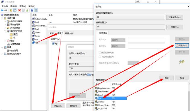Image resolution: width=190 pixels, height=111 pixels.
Task: Click the up one level folder icon
Action: (11, 10)
